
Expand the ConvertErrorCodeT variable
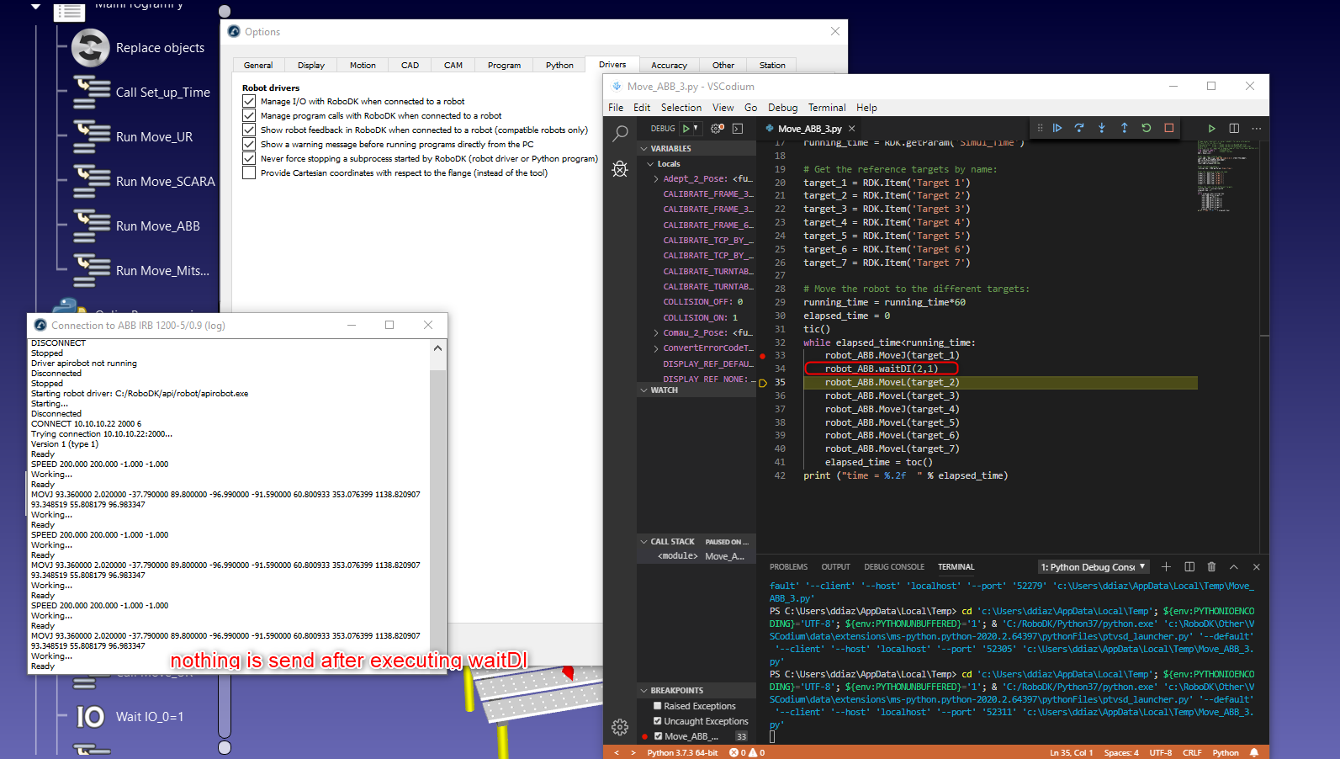click(656, 348)
